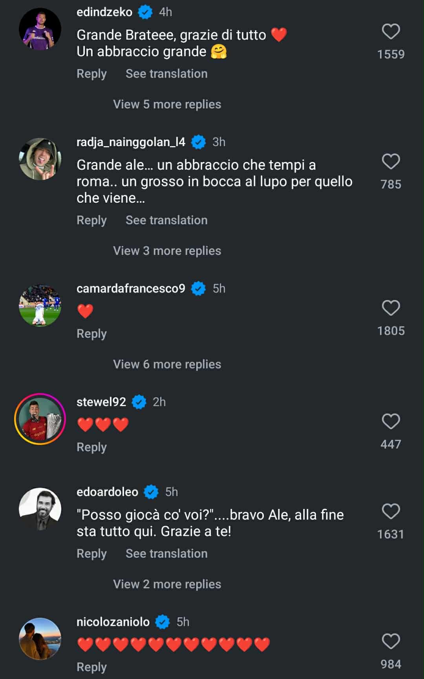This screenshot has height=679, width=424.
Task: Open edindzeko's profile picture
Action: pyautogui.click(x=40, y=29)
